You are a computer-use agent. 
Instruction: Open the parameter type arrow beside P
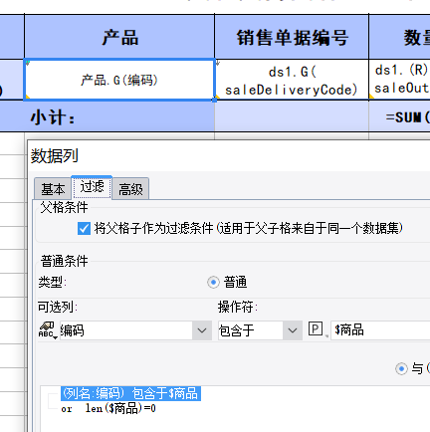click(x=326, y=336)
